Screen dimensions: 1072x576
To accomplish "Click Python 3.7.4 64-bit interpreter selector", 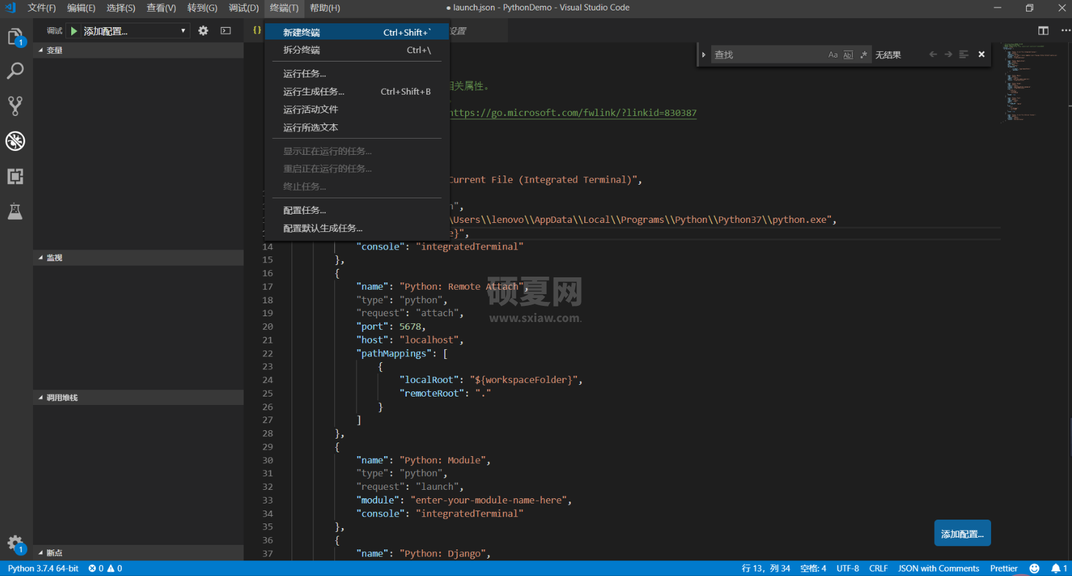I will 43,568.
